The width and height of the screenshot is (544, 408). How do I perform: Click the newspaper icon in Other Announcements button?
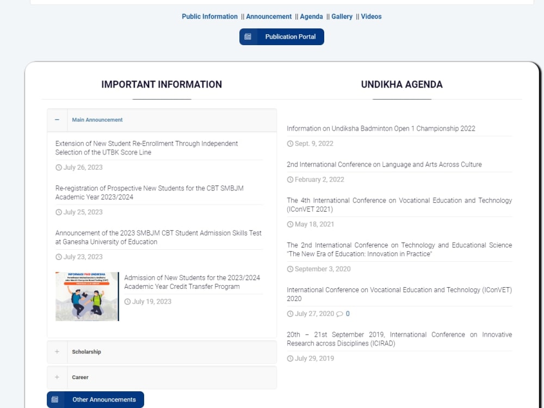[x=55, y=400]
